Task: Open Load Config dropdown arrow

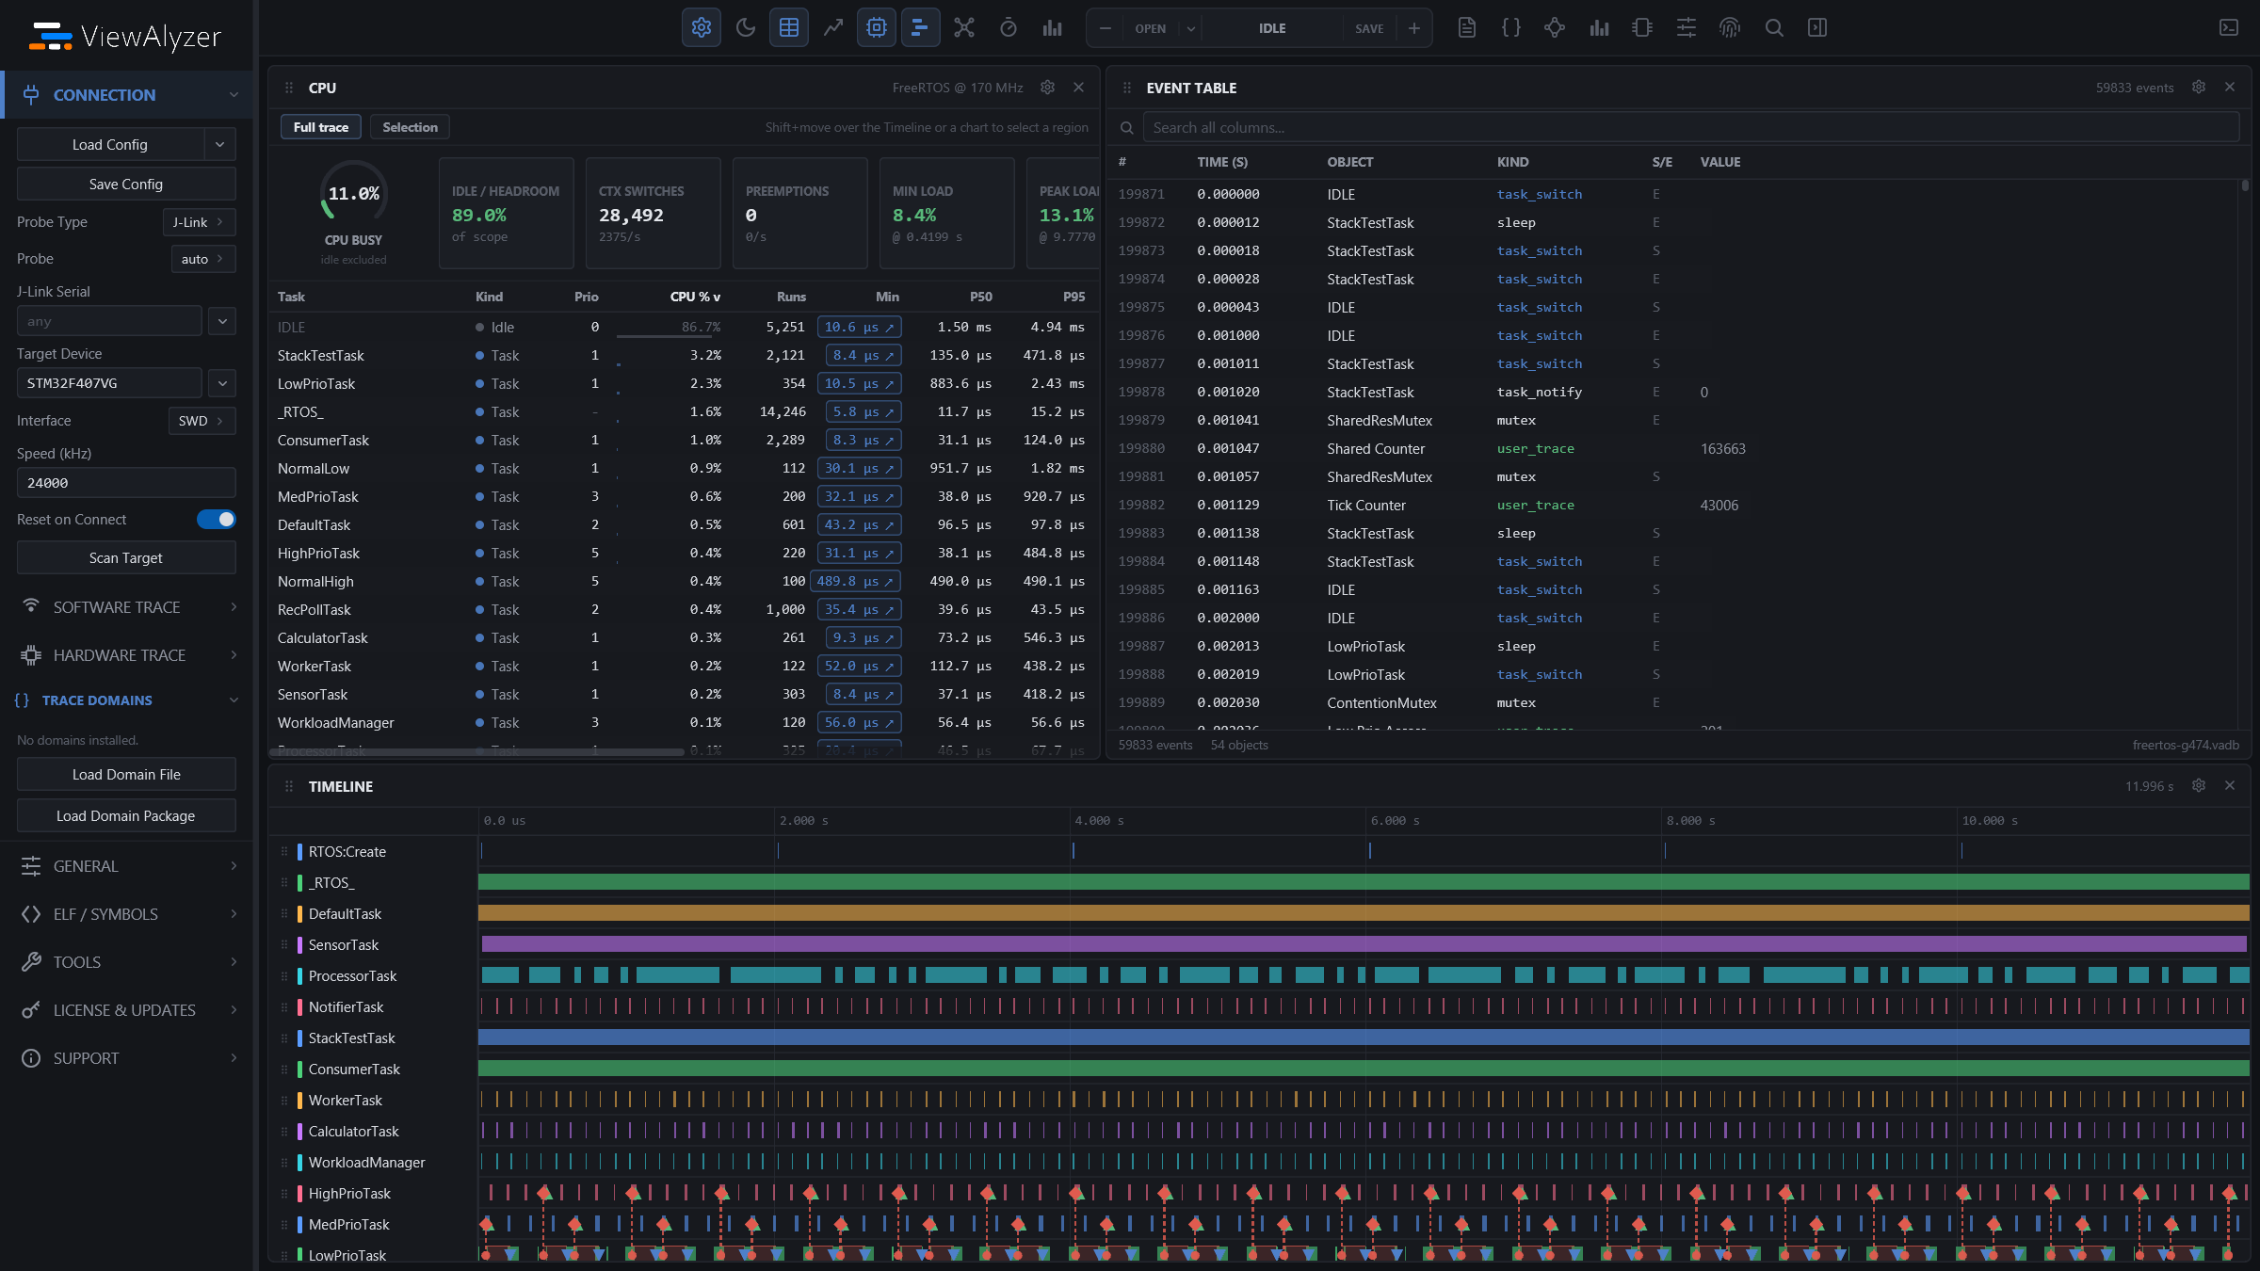Action: (219, 144)
